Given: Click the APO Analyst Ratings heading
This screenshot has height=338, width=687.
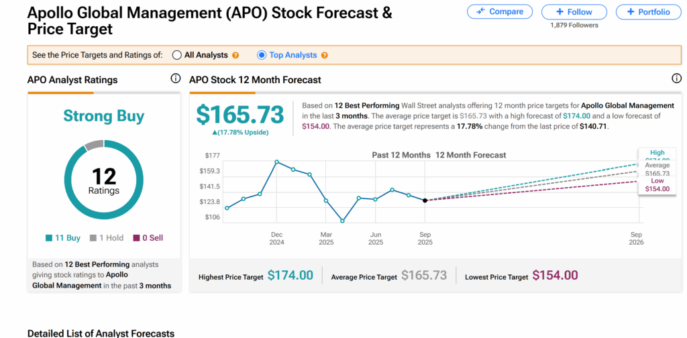Looking at the screenshot, I should click(72, 80).
